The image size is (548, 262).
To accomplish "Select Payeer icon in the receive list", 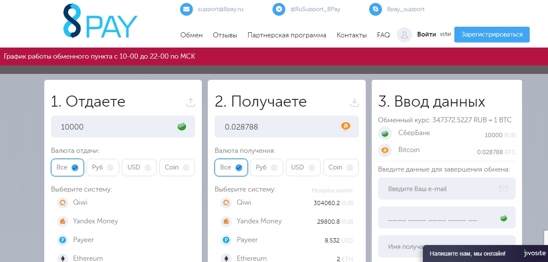I will pyautogui.click(x=226, y=240).
